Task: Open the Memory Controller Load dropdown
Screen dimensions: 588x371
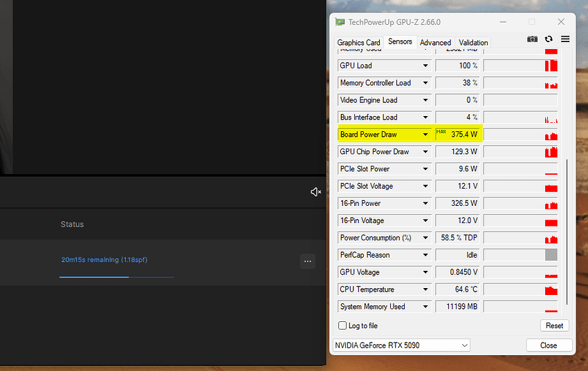Action: click(425, 83)
